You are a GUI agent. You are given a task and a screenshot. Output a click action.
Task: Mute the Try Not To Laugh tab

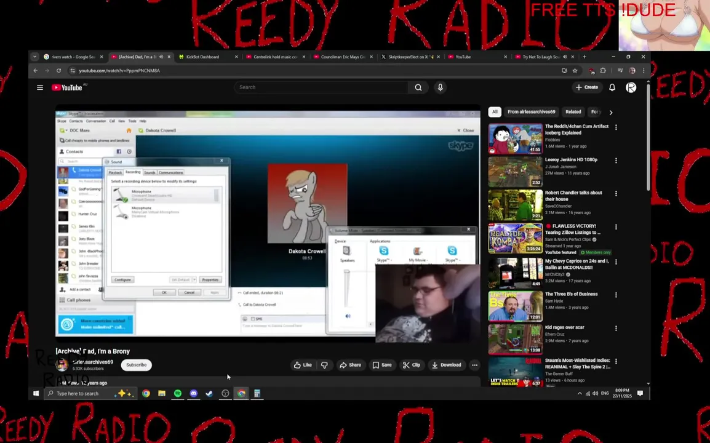pos(565,57)
